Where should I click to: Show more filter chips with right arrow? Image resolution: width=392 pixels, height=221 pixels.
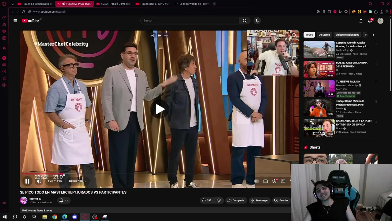(373, 35)
